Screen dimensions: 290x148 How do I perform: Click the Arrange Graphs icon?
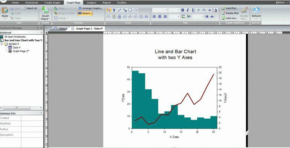[x=91, y=8]
